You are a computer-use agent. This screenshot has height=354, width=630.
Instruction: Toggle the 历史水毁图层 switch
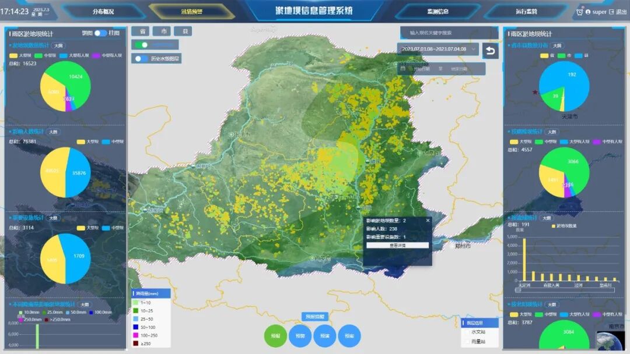(x=141, y=59)
